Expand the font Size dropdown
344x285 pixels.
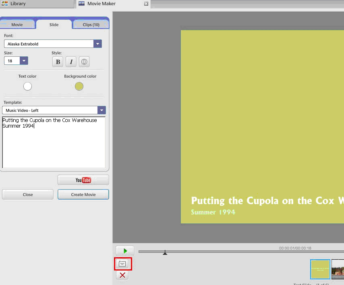click(24, 61)
